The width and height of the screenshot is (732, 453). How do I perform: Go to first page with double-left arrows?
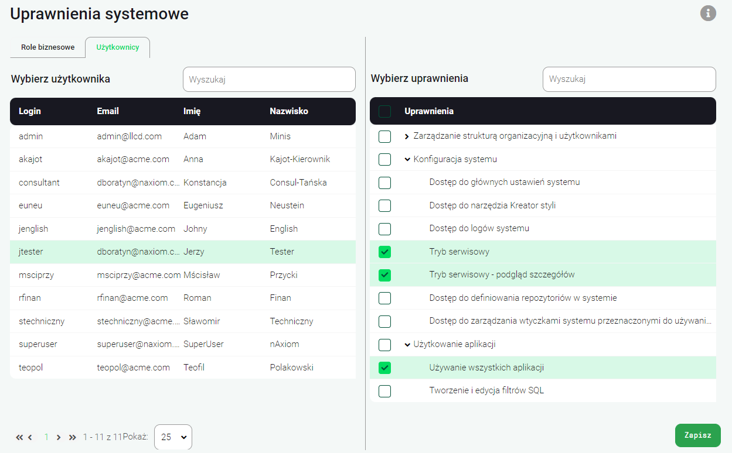(x=19, y=437)
